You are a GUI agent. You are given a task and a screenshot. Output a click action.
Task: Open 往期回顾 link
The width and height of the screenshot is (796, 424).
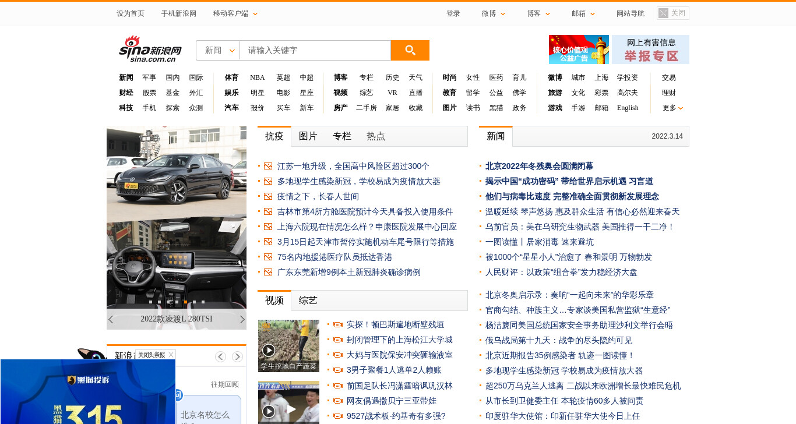click(x=225, y=384)
